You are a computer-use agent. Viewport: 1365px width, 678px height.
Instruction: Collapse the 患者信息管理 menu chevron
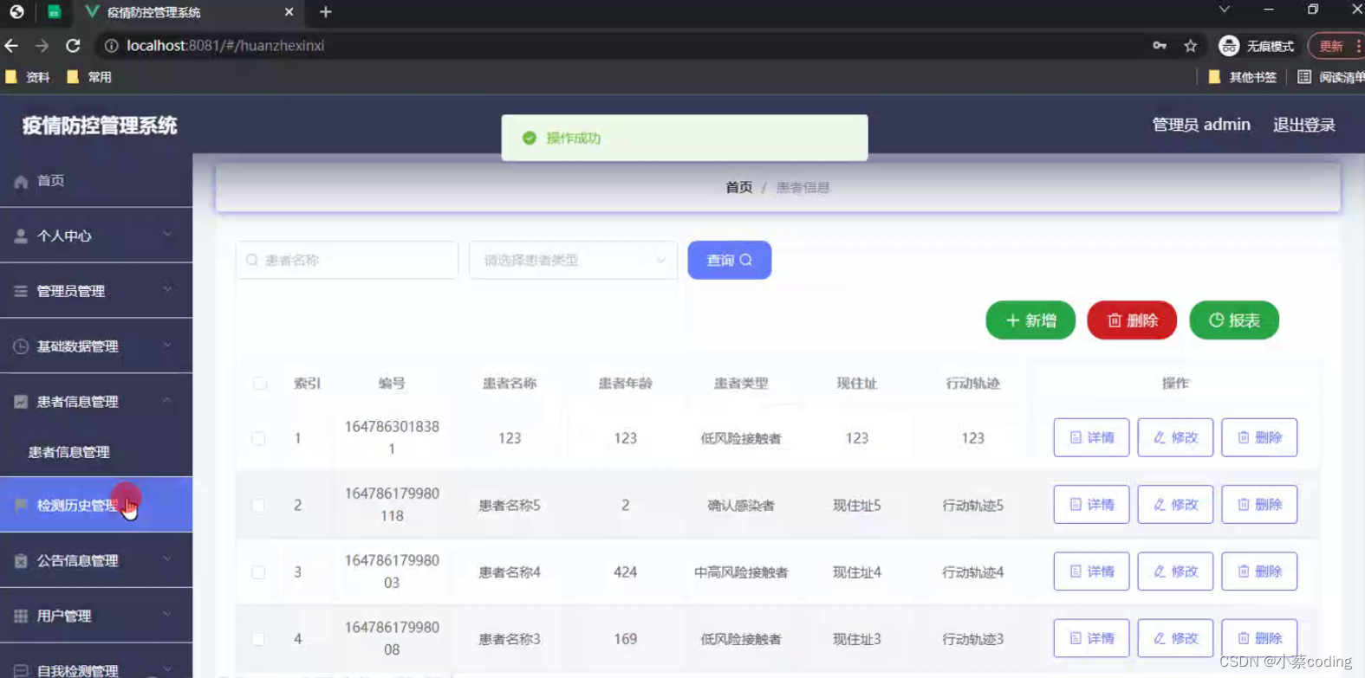[x=167, y=401]
